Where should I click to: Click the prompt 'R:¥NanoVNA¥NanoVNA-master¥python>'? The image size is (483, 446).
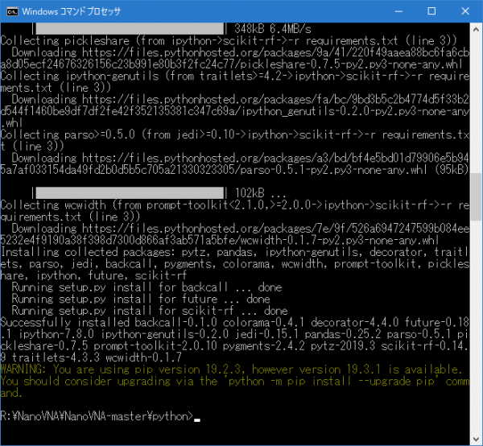click(97, 416)
